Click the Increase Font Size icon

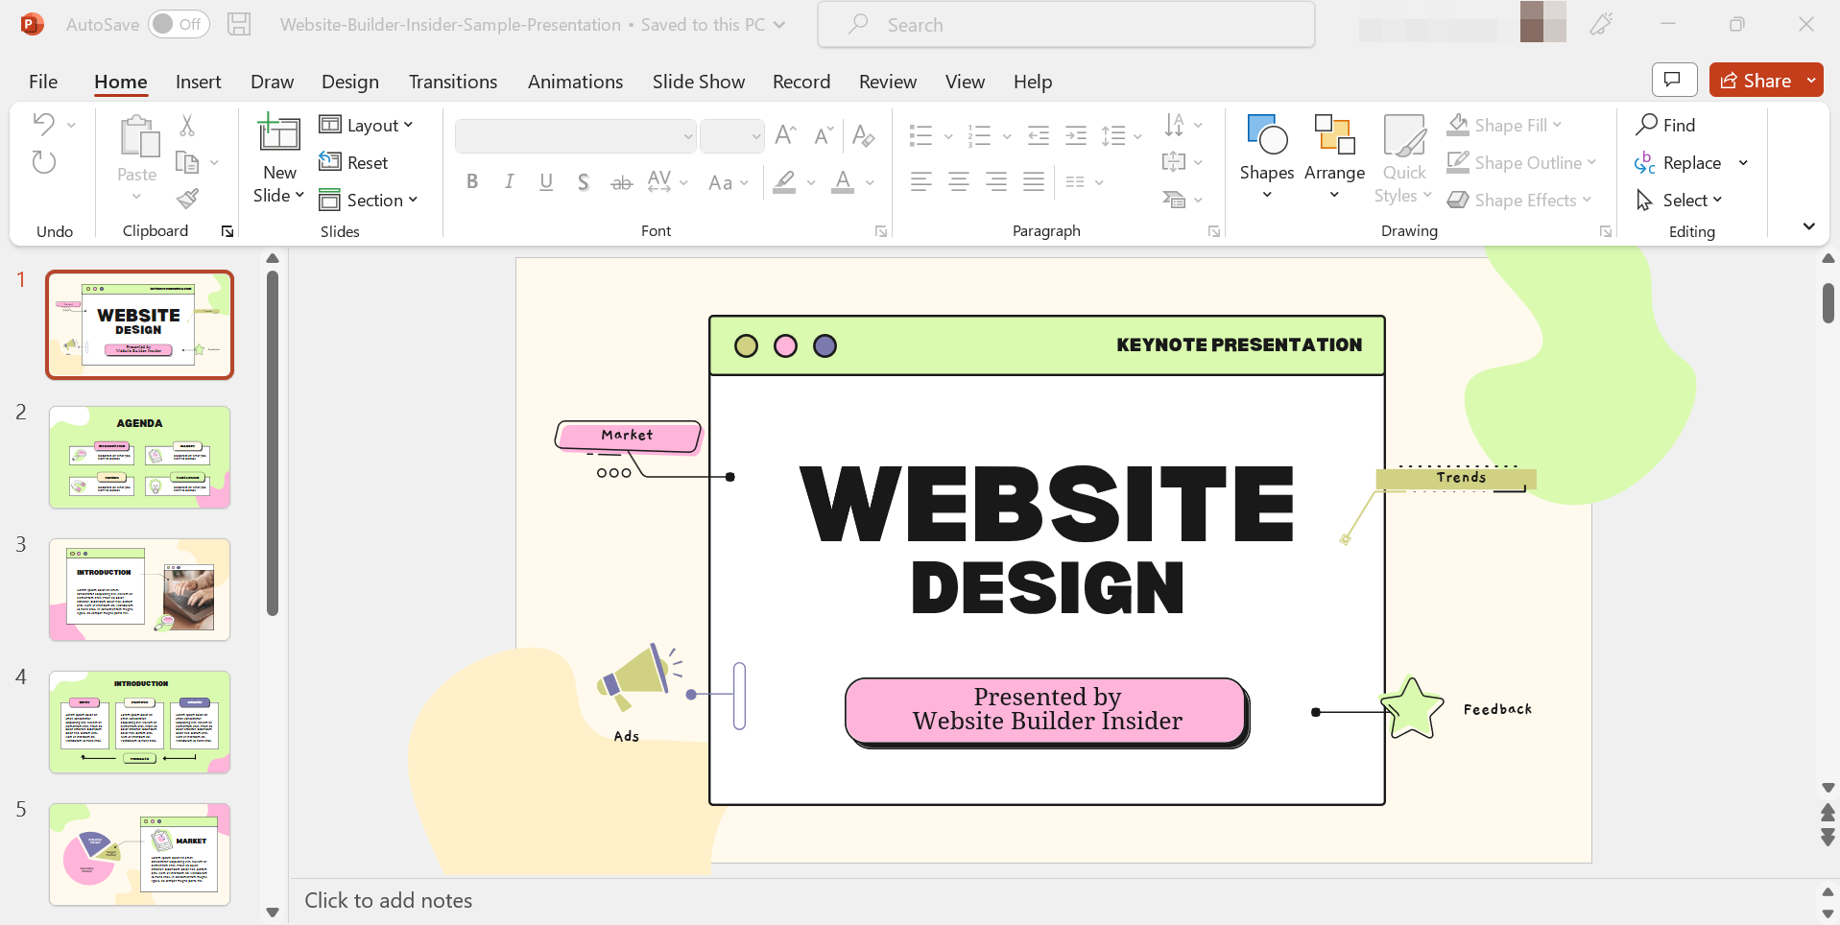(785, 135)
